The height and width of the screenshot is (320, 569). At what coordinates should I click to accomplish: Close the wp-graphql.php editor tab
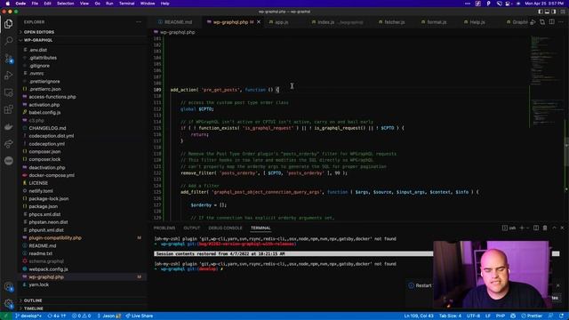(x=259, y=22)
